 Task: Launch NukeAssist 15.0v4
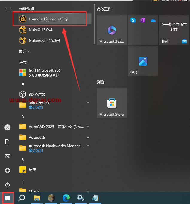point(55,40)
